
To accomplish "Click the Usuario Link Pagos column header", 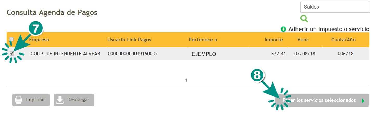I will [129, 40].
